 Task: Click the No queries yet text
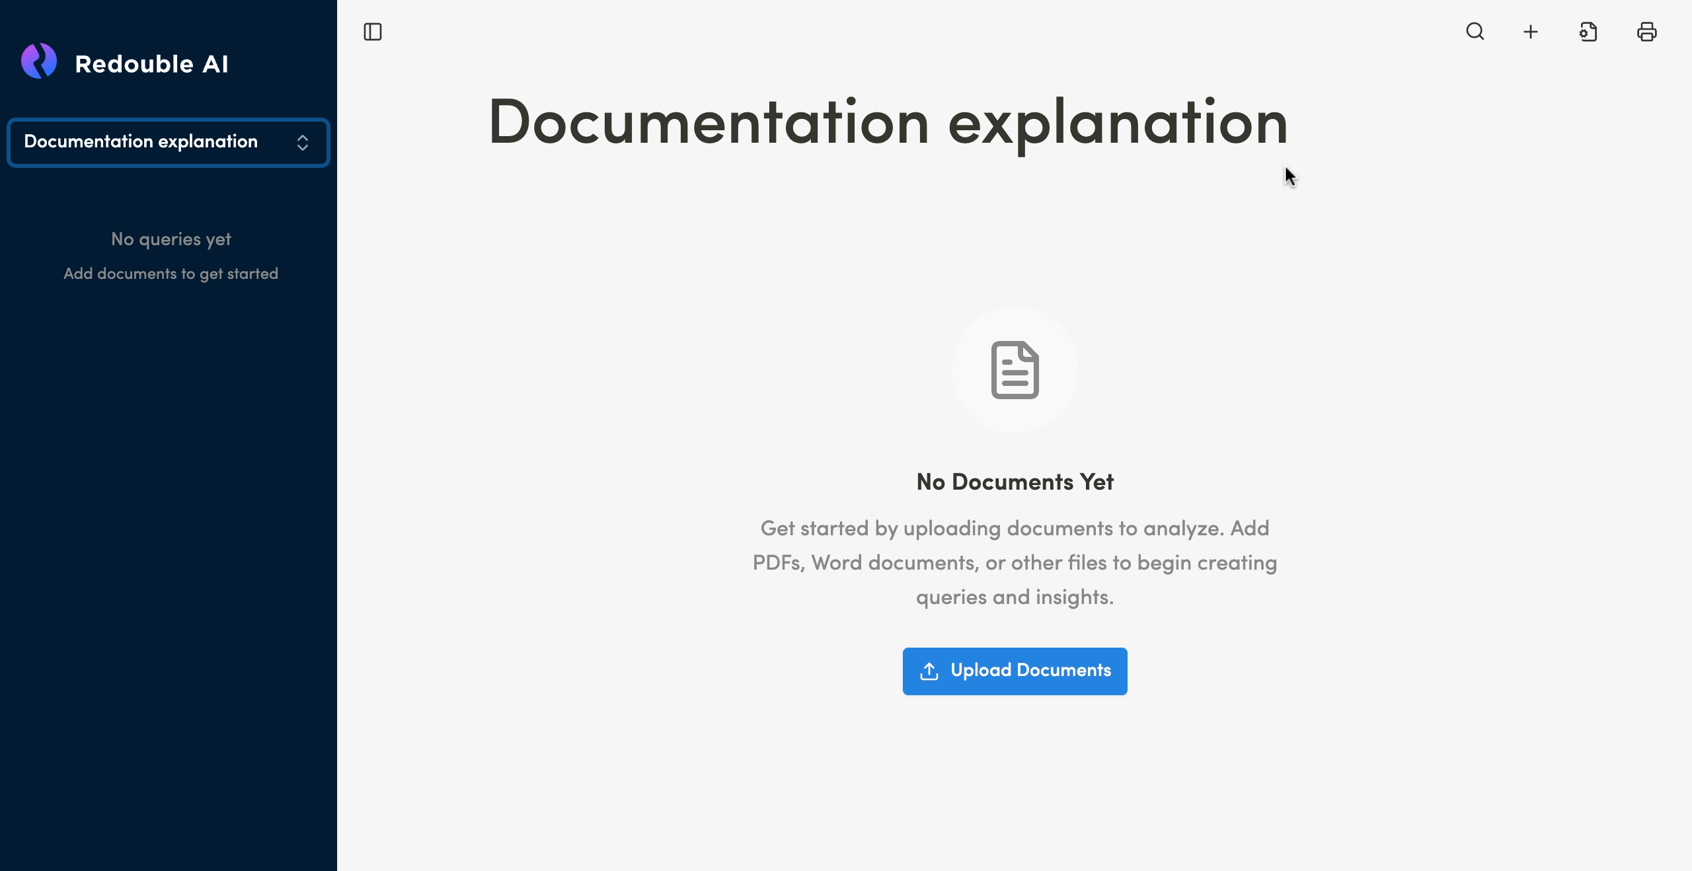171,239
